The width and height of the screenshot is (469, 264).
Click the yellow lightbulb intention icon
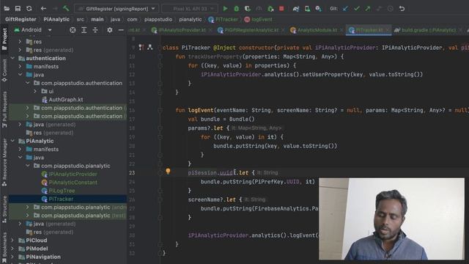click(168, 171)
